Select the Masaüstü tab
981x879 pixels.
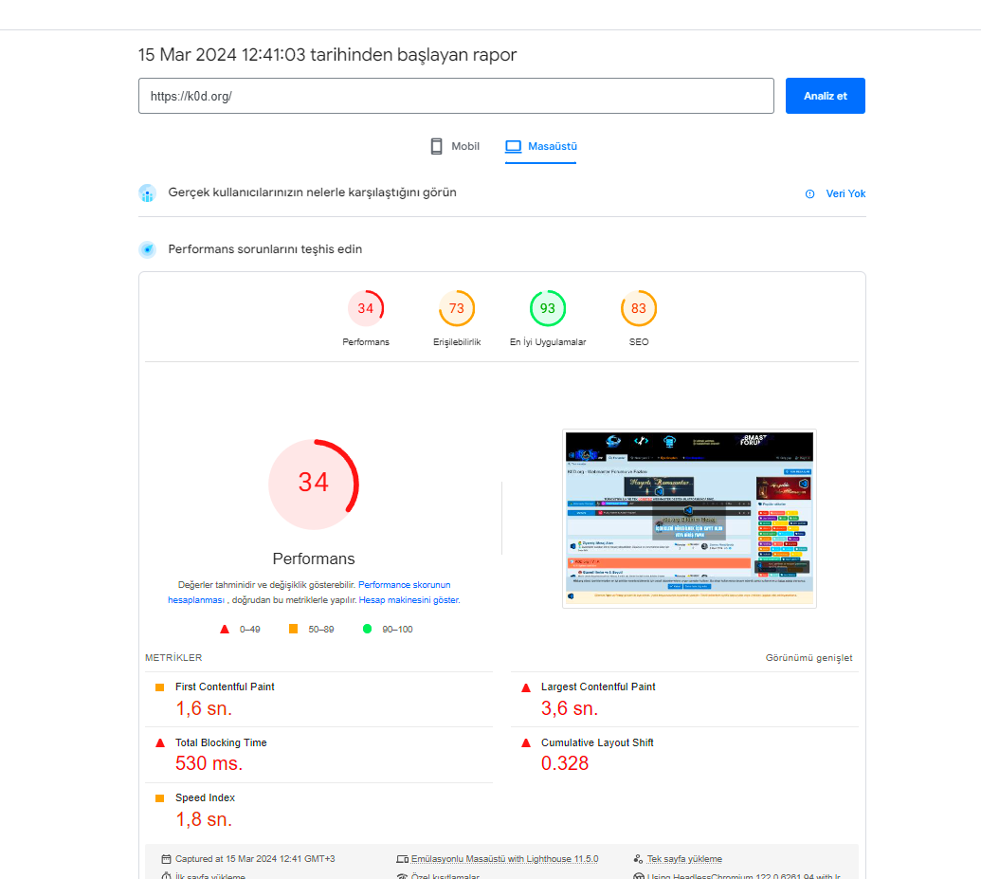point(540,146)
